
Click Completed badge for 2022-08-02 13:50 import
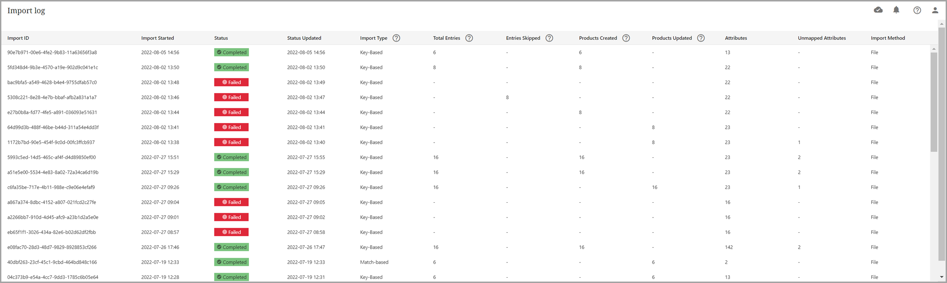[x=231, y=67]
